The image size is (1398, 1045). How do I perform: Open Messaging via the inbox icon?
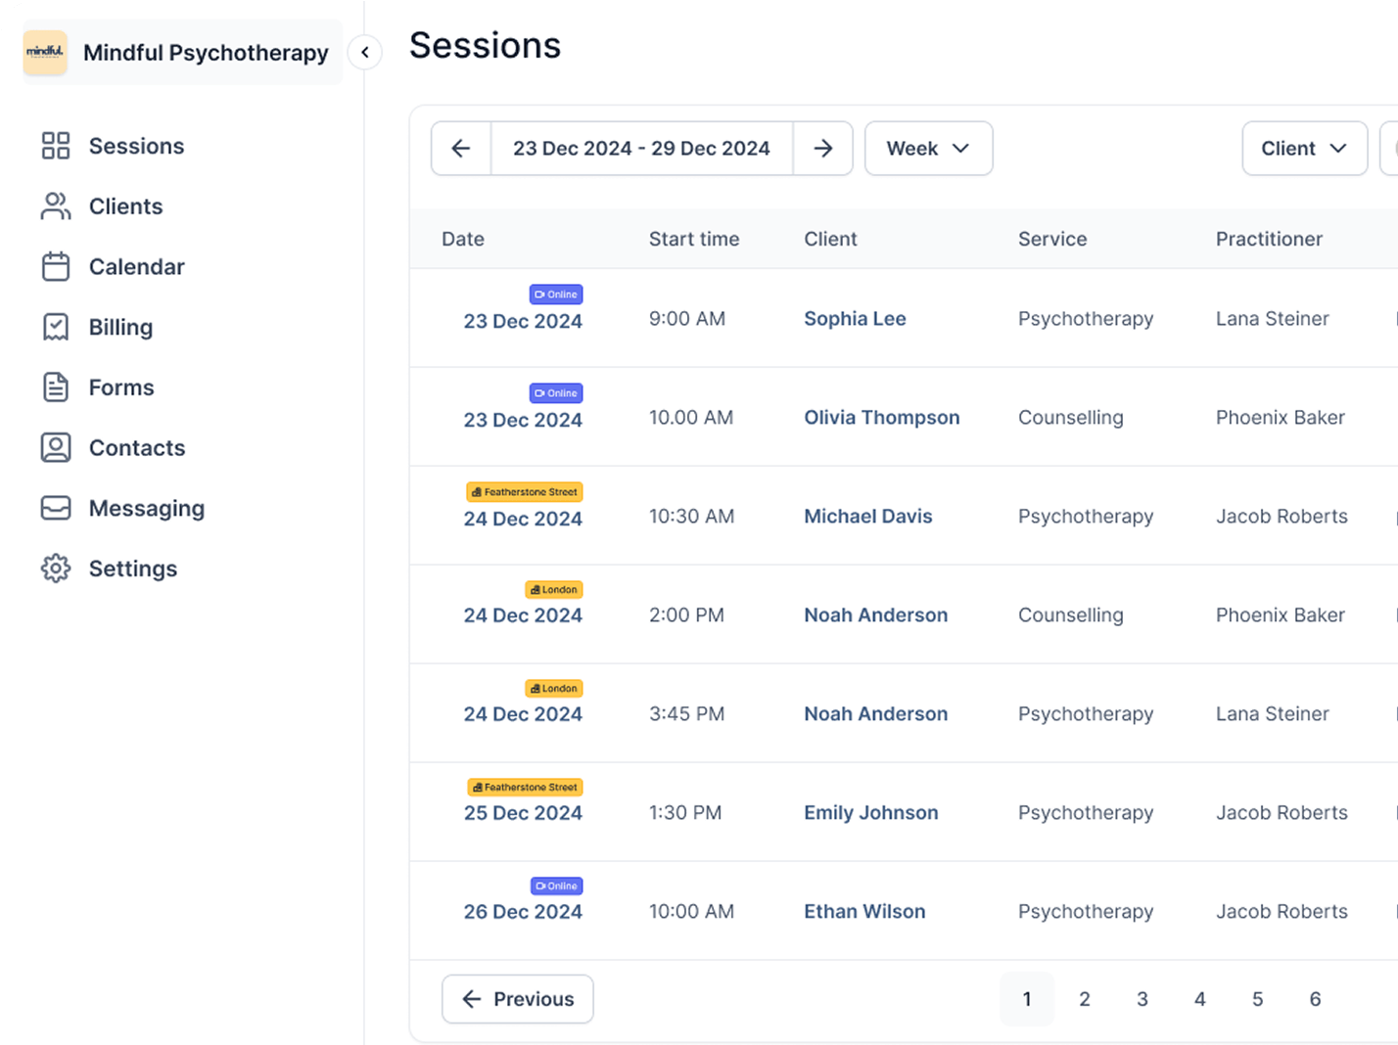(x=56, y=508)
